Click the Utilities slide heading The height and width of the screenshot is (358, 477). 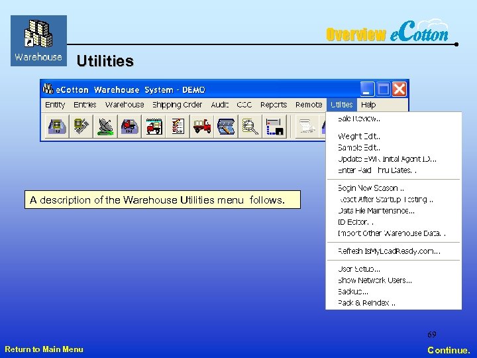(x=105, y=60)
